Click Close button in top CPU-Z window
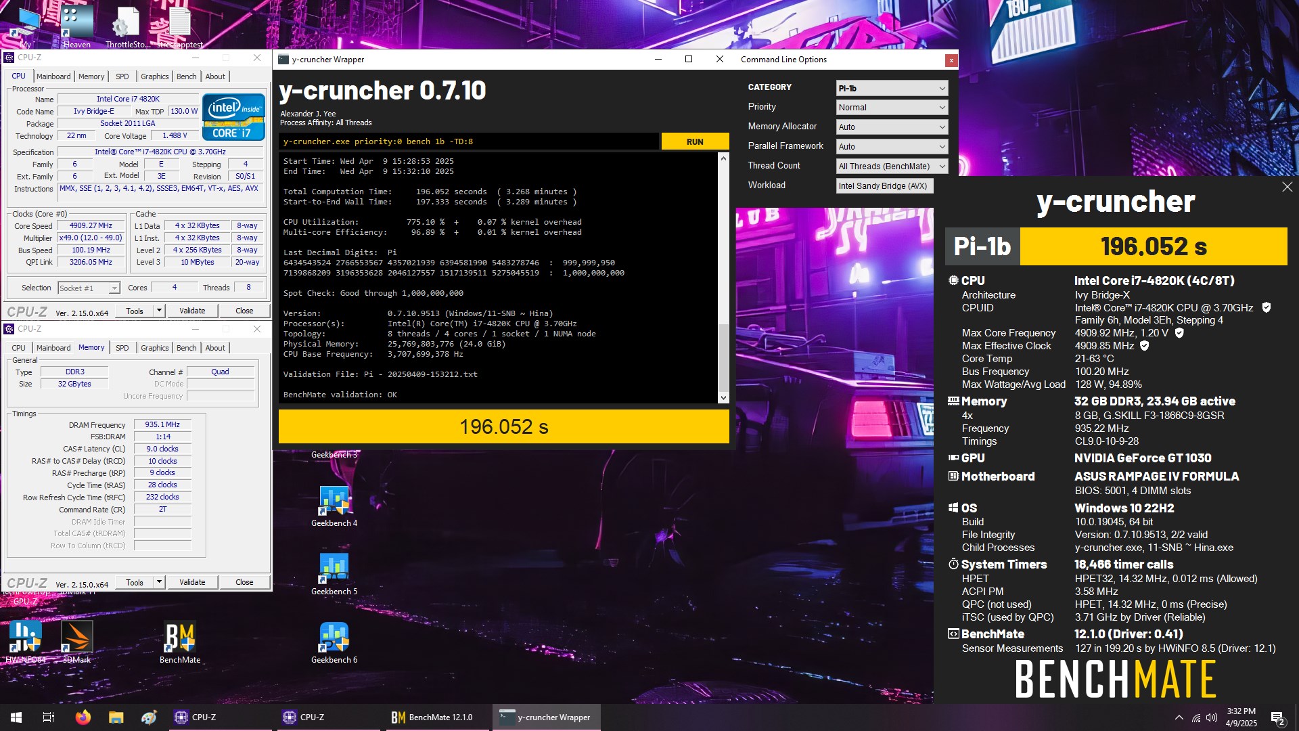 244,311
